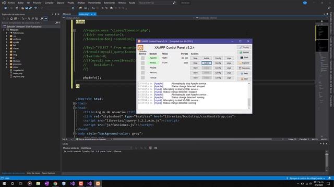Screen dimensions: 334x187
Task: Open the Extensiones menu
Action: pyautogui.click(x=110, y=3)
